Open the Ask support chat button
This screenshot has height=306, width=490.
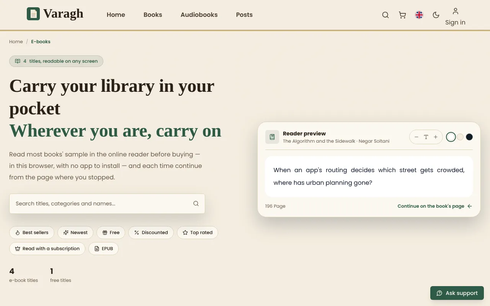coord(457,293)
